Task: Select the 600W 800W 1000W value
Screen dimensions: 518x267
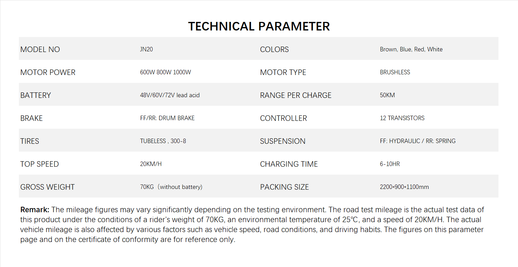Action: click(x=165, y=72)
